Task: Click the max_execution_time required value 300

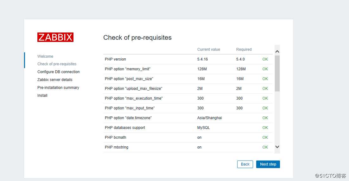Action: point(239,98)
